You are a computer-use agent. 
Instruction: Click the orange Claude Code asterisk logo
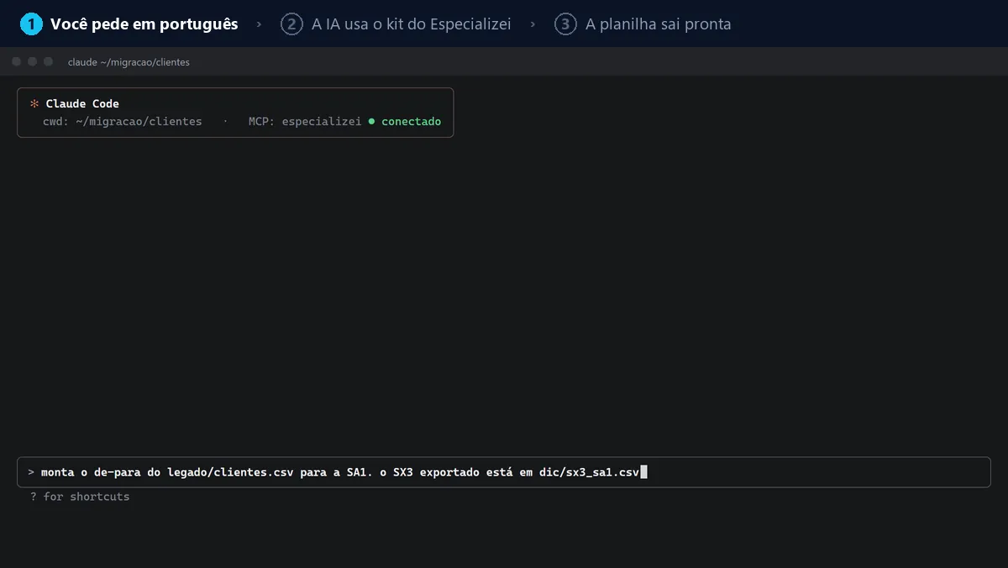pos(34,103)
